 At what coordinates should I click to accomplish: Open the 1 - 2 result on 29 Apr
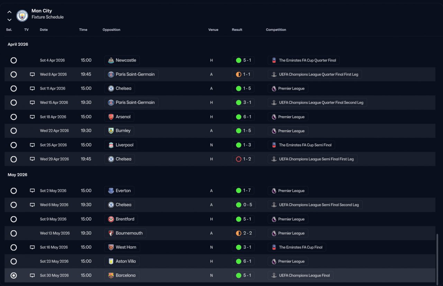click(243, 159)
